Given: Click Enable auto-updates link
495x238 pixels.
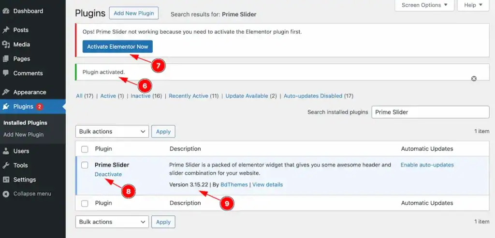Looking at the screenshot, I should [x=427, y=165].
